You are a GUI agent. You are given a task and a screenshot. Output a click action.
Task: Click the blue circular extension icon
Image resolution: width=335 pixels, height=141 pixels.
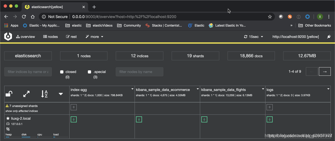[307, 17]
